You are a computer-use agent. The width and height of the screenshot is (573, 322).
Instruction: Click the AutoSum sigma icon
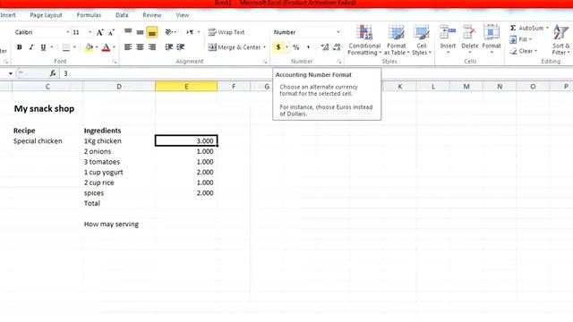tap(513, 28)
